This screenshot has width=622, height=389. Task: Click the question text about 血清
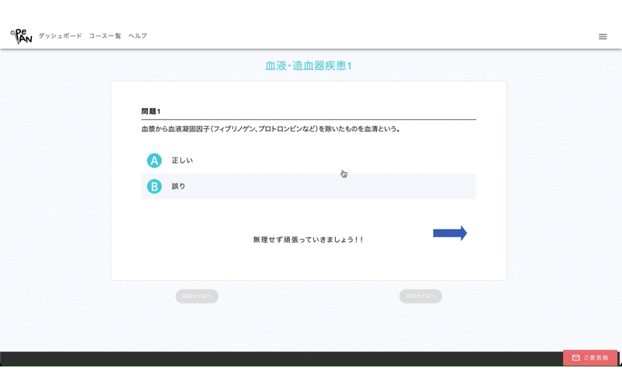point(271,129)
